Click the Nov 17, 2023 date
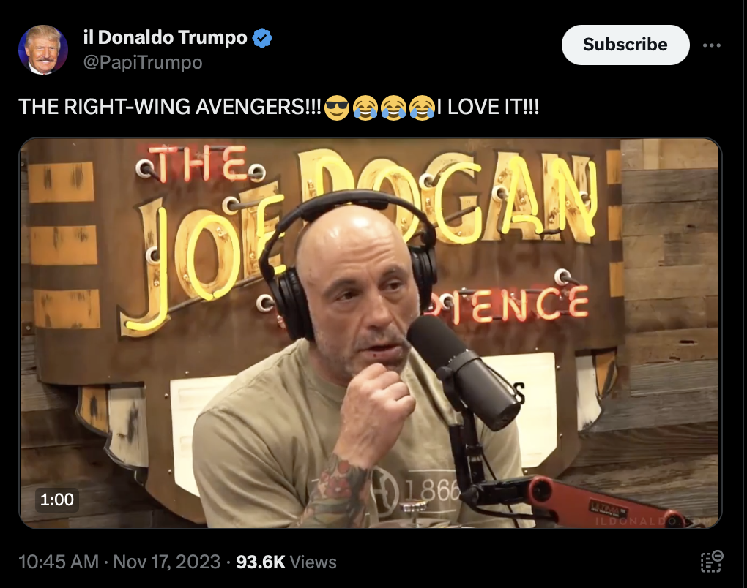 (x=167, y=562)
